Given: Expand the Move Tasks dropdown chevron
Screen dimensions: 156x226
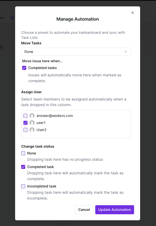Looking at the screenshot, I should tap(126, 52).
